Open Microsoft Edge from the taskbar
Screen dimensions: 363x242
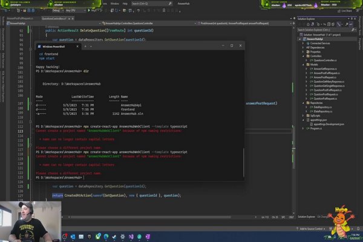click(106, 237)
